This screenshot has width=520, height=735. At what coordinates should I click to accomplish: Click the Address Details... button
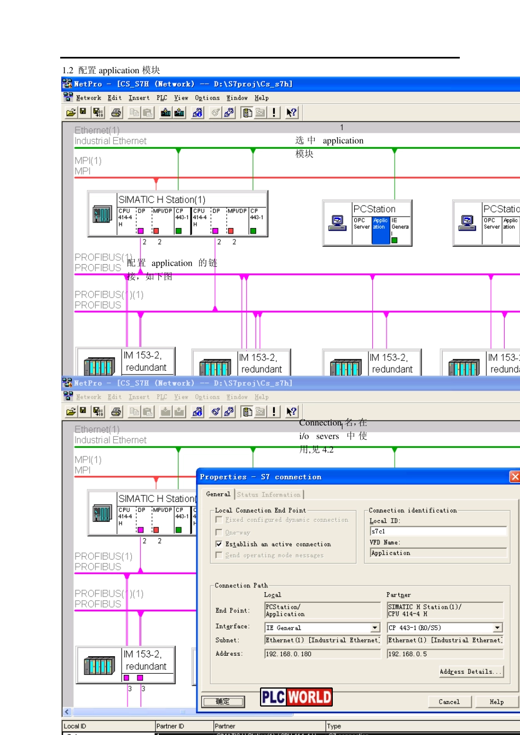(471, 672)
